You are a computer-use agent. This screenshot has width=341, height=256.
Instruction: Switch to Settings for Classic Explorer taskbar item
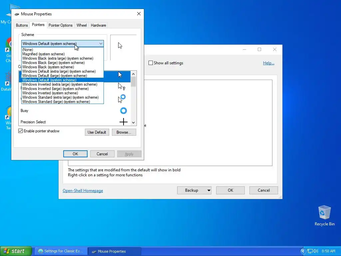point(61,251)
